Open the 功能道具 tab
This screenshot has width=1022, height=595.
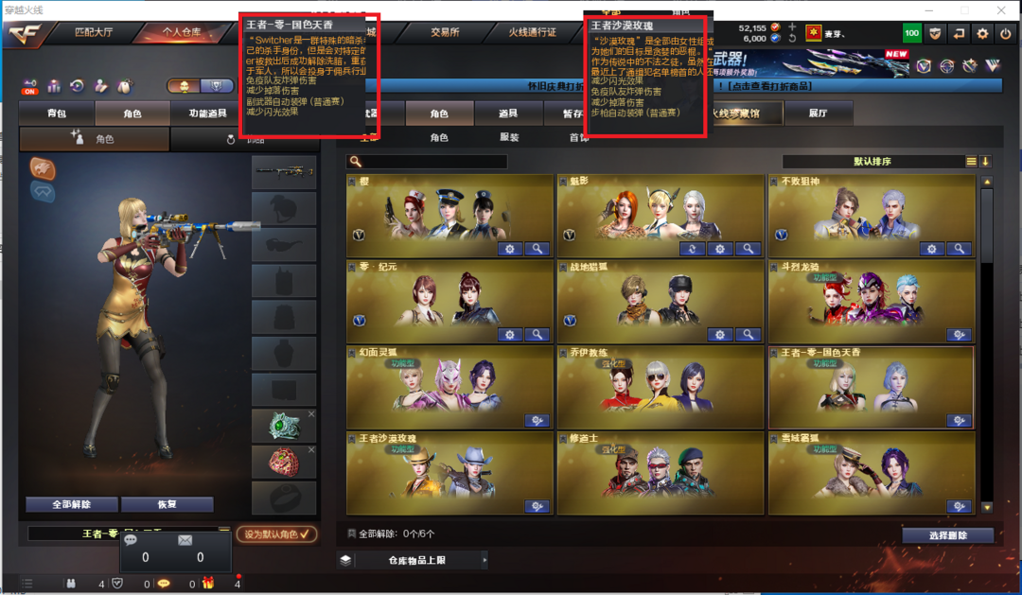coord(207,114)
